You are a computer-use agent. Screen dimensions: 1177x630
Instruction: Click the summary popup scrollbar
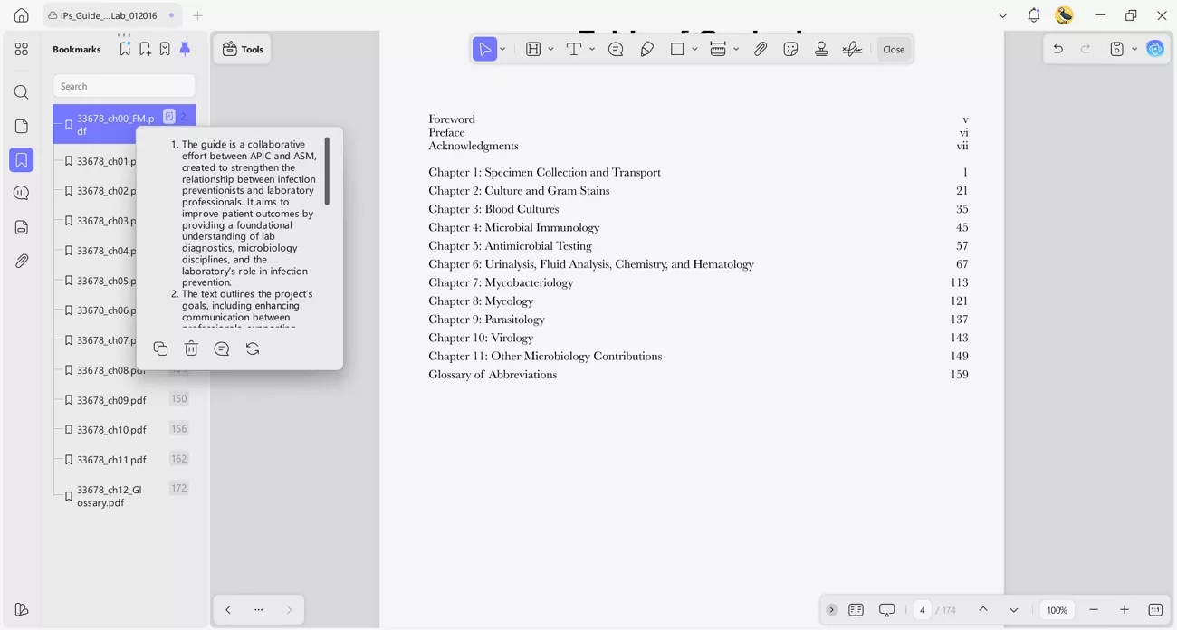point(327,171)
